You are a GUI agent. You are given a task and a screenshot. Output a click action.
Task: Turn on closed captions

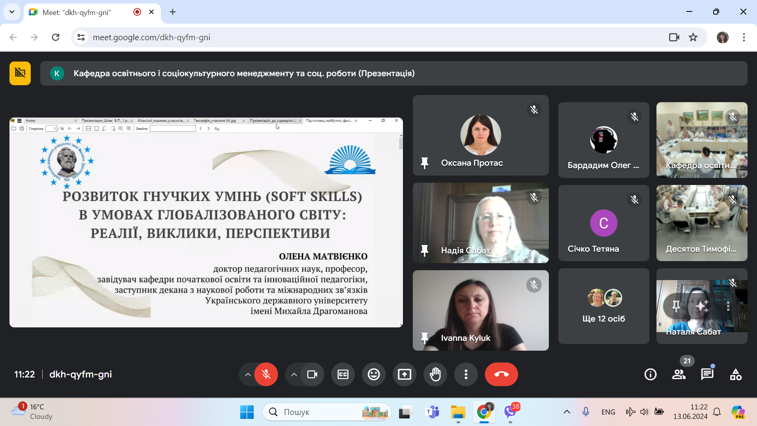343,374
